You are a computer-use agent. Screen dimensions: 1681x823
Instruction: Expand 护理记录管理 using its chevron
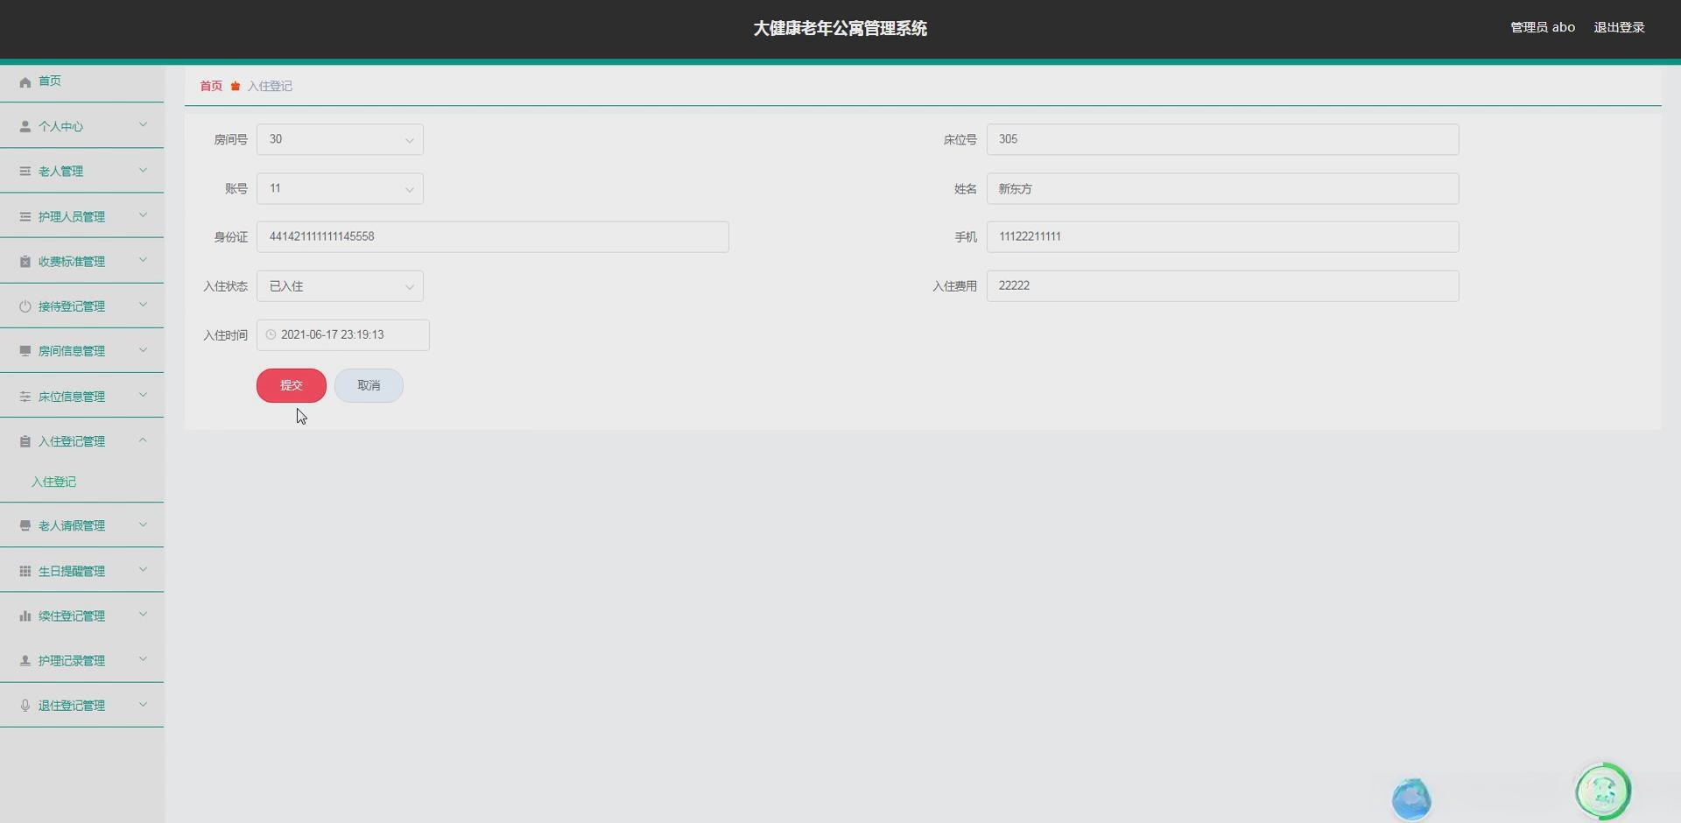pyautogui.click(x=143, y=659)
